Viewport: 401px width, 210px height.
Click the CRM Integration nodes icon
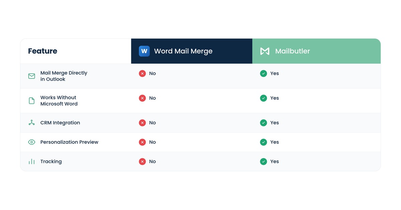click(32, 123)
